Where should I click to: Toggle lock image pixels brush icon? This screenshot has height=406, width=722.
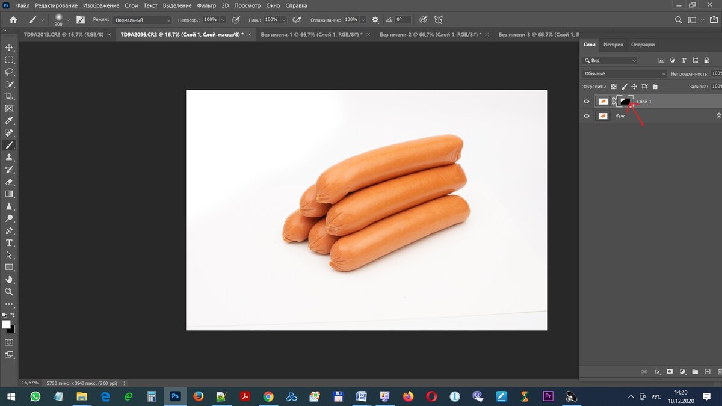(624, 87)
